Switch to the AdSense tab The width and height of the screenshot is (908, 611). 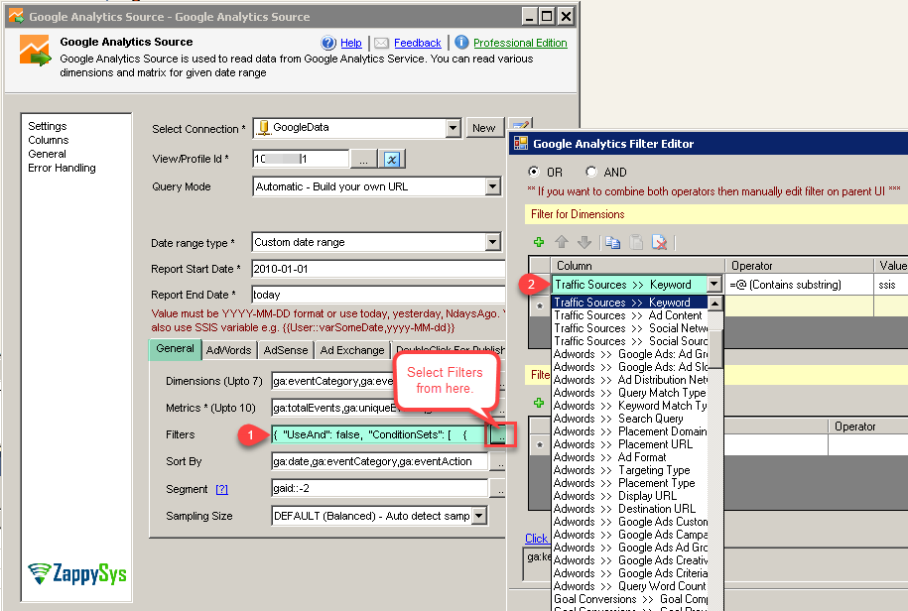[x=286, y=350]
